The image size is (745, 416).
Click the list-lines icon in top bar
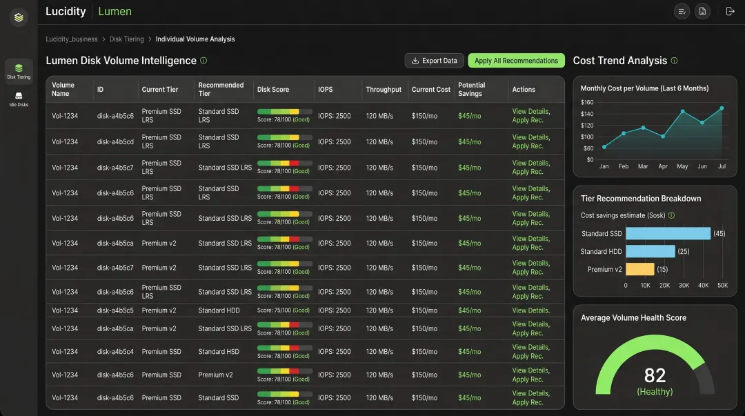coord(682,12)
